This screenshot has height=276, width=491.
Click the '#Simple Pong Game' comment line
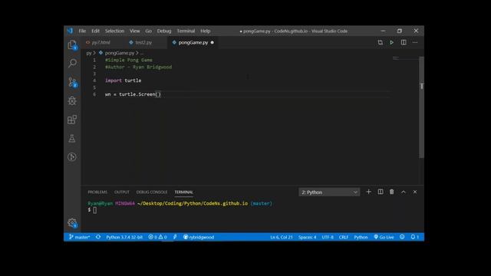pyautogui.click(x=129, y=60)
